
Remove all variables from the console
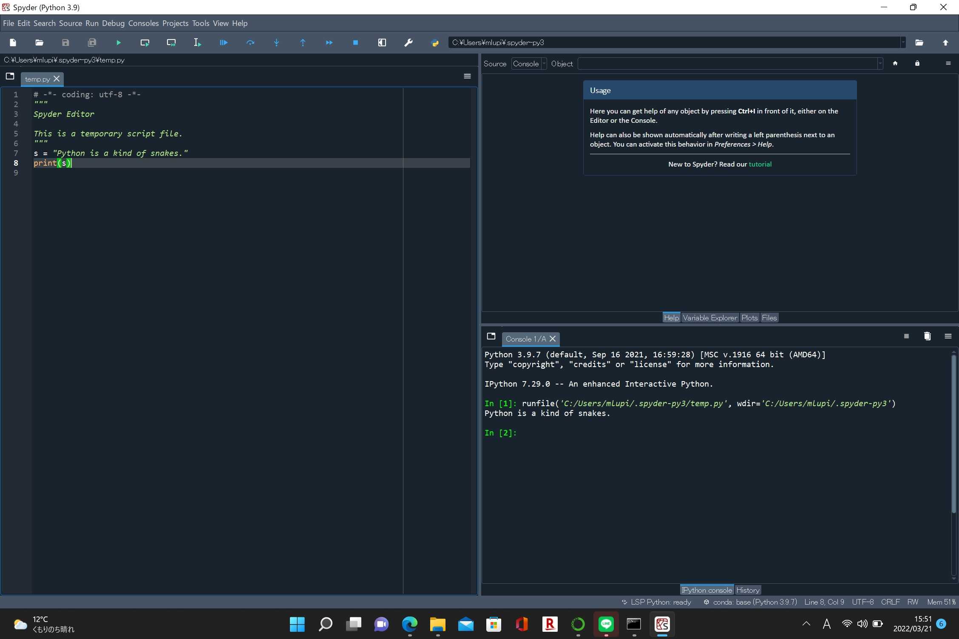pyautogui.click(x=928, y=336)
